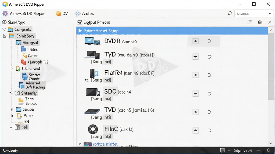Click the SDC row arrows button
This screenshot has height=154, width=275.
coord(195,94)
